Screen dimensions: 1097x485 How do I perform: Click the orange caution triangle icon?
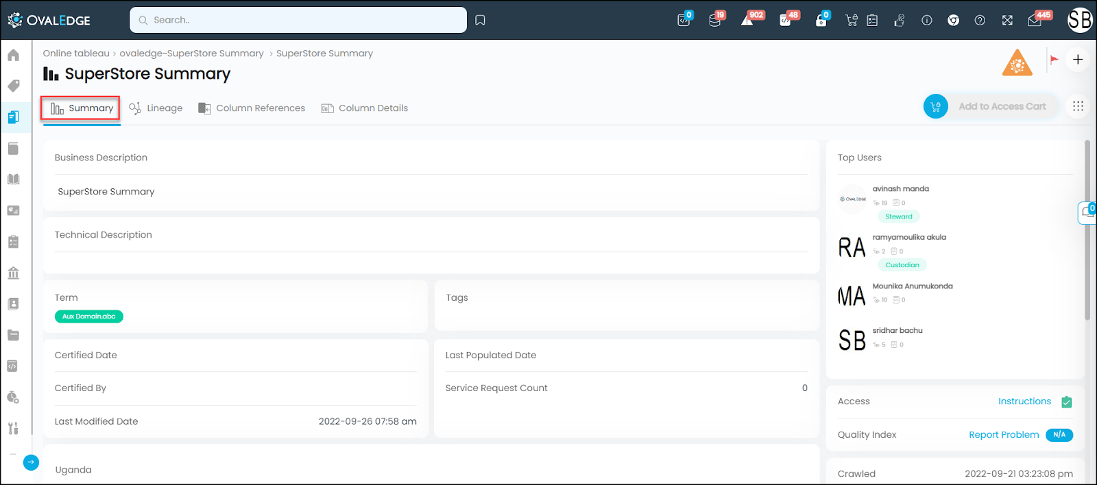tap(1017, 63)
